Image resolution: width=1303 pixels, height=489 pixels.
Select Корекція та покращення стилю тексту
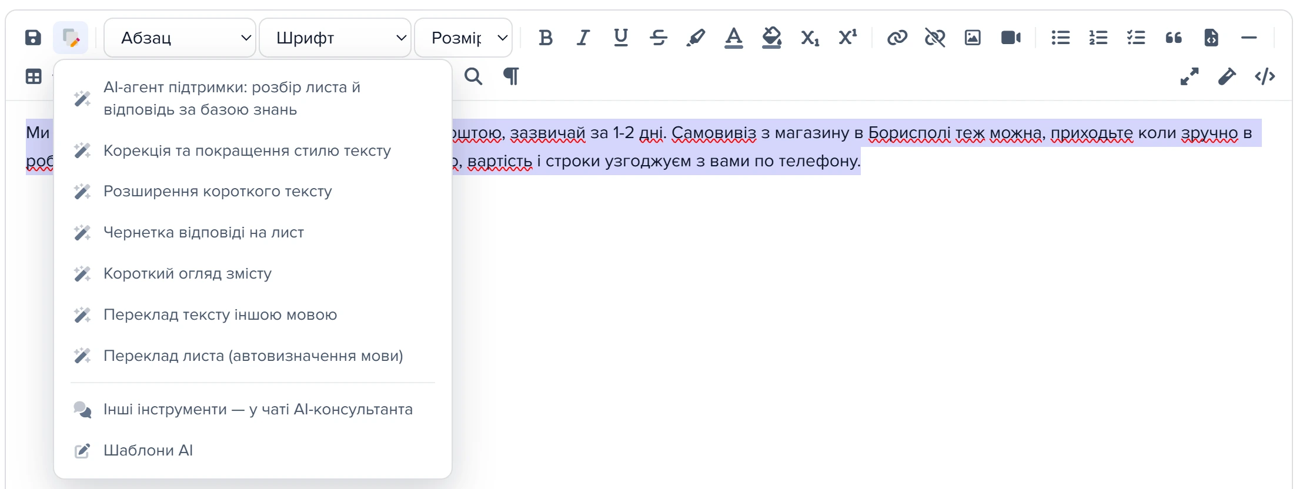click(x=253, y=150)
